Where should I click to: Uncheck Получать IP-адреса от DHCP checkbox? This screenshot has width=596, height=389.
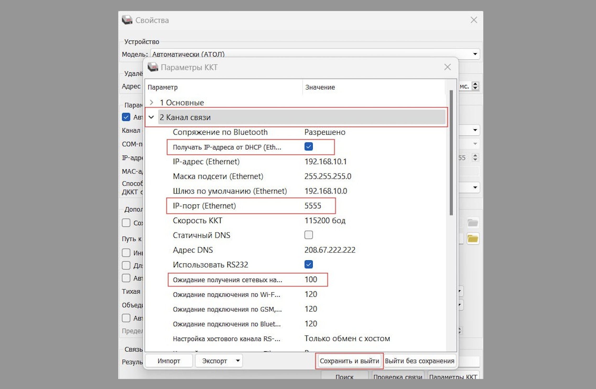[x=308, y=147]
